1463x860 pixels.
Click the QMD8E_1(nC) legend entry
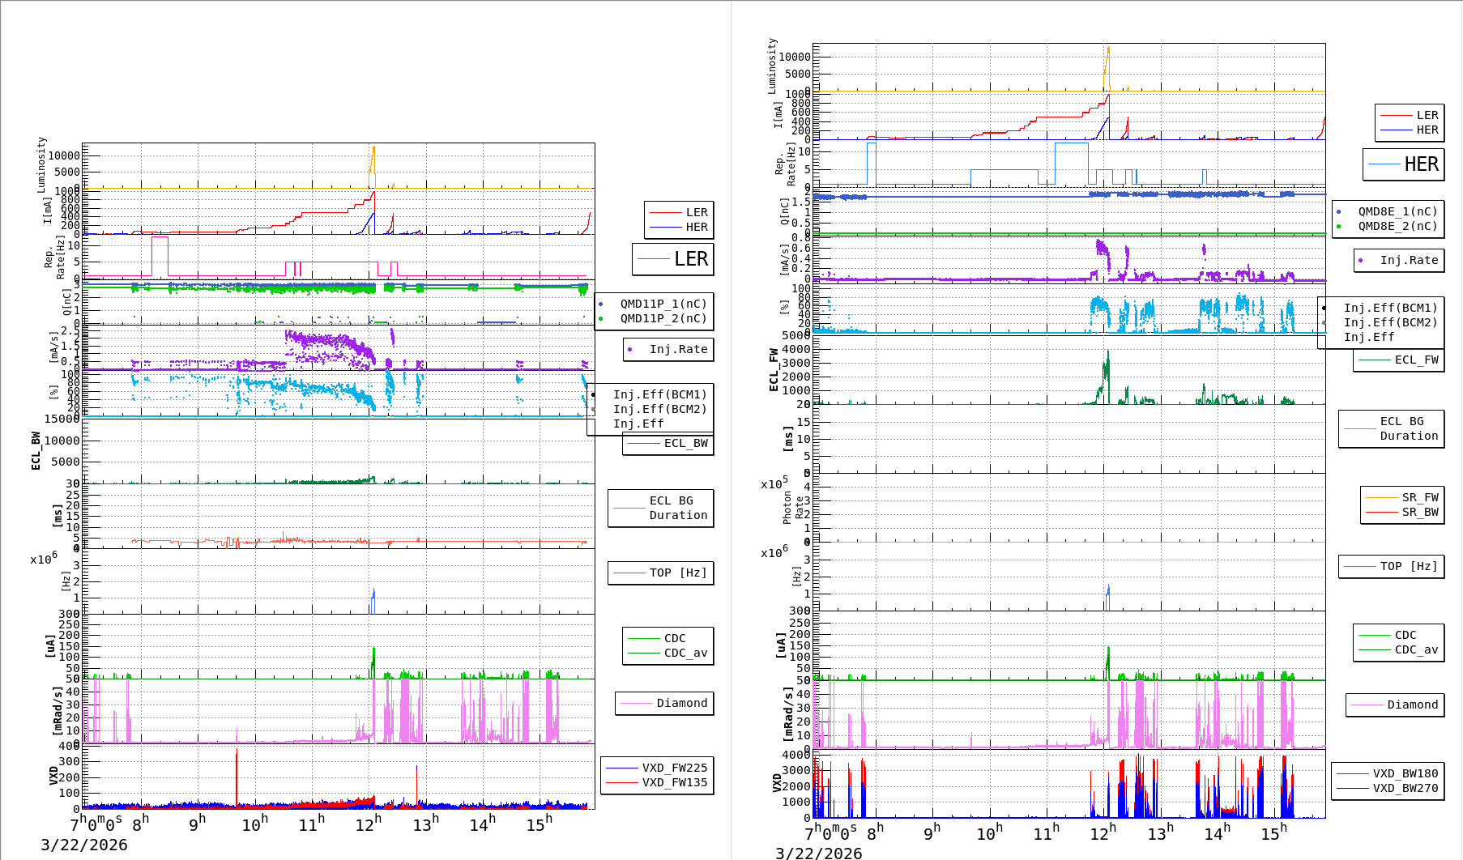[x=1397, y=211]
